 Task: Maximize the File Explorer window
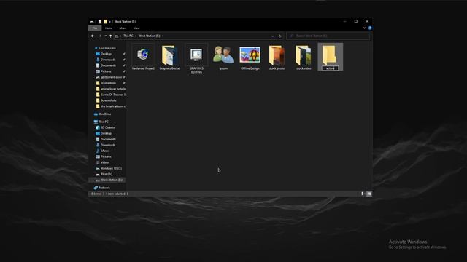click(355, 21)
